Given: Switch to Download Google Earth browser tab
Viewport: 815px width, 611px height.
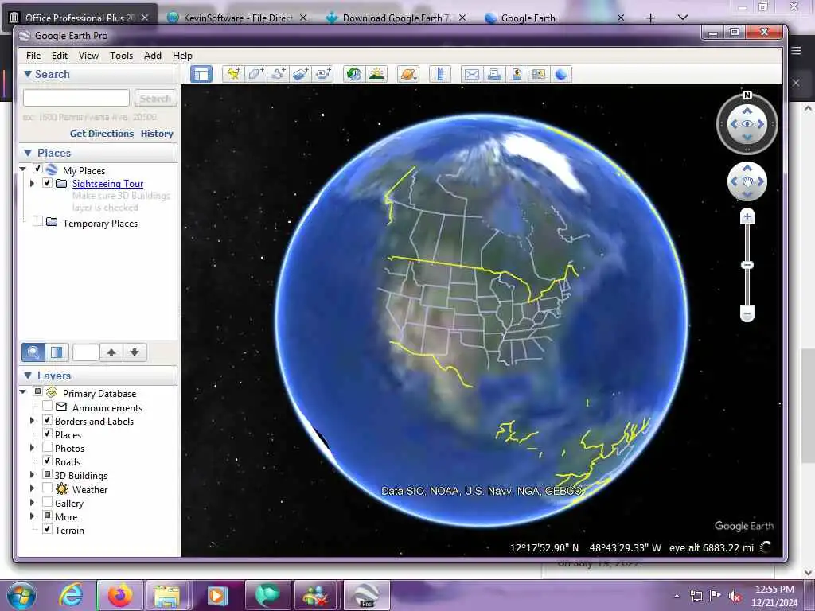Looking at the screenshot, I should tap(396, 18).
